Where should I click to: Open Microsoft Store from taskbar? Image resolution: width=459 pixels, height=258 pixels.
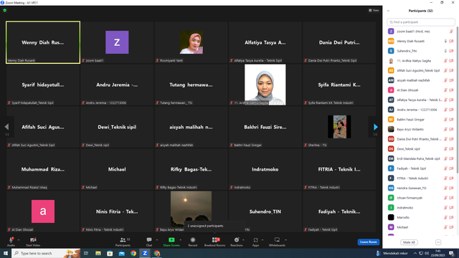tap(110, 253)
